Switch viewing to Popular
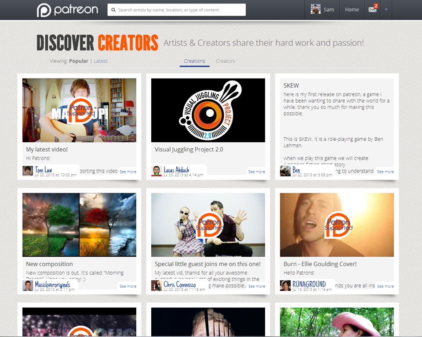Image resolution: width=422 pixels, height=337 pixels. pos(78,61)
